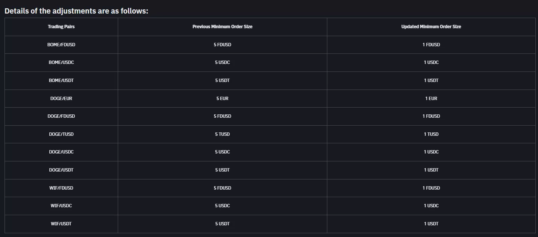The width and height of the screenshot is (538, 237).
Task: Click the 'Details of the adjustments' heading
Action: [x=76, y=11]
